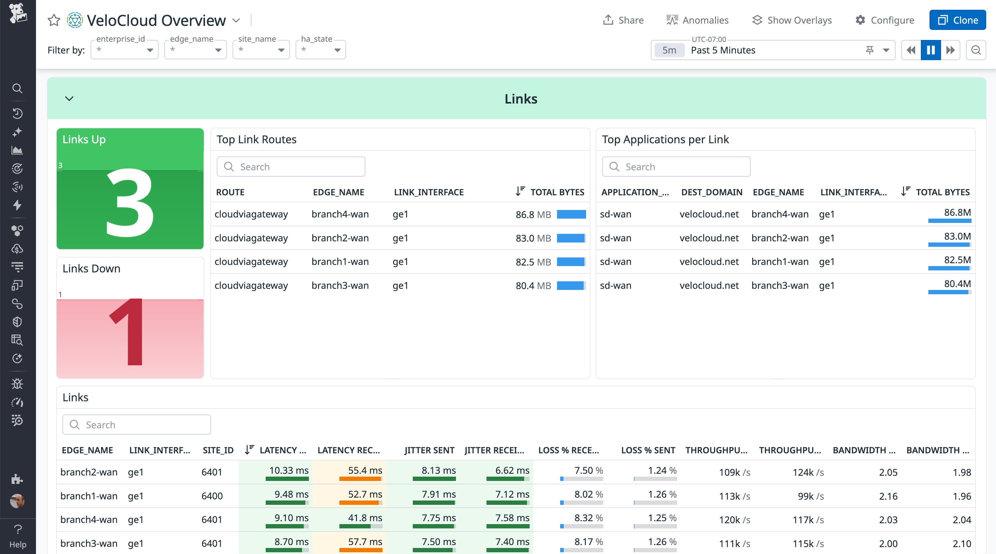996x554 pixels.
Task: Pause live updates with the pause control
Action: click(x=931, y=50)
